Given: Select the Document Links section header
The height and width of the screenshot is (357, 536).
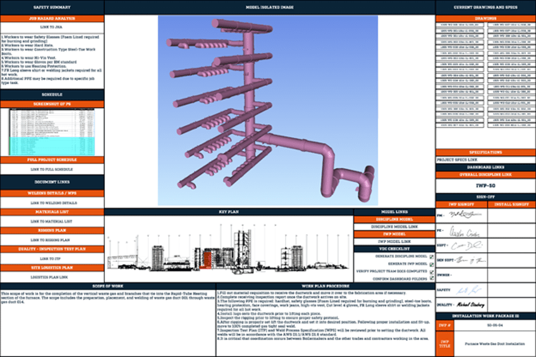Looking at the screenshot, I should pos(52,182).
